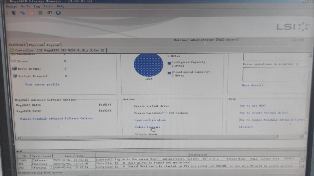Open How to enable MegaRAID Advanced Software help link
Image resolution: width=314 pixels, height=176 pixels.
[x=272, y=120]
